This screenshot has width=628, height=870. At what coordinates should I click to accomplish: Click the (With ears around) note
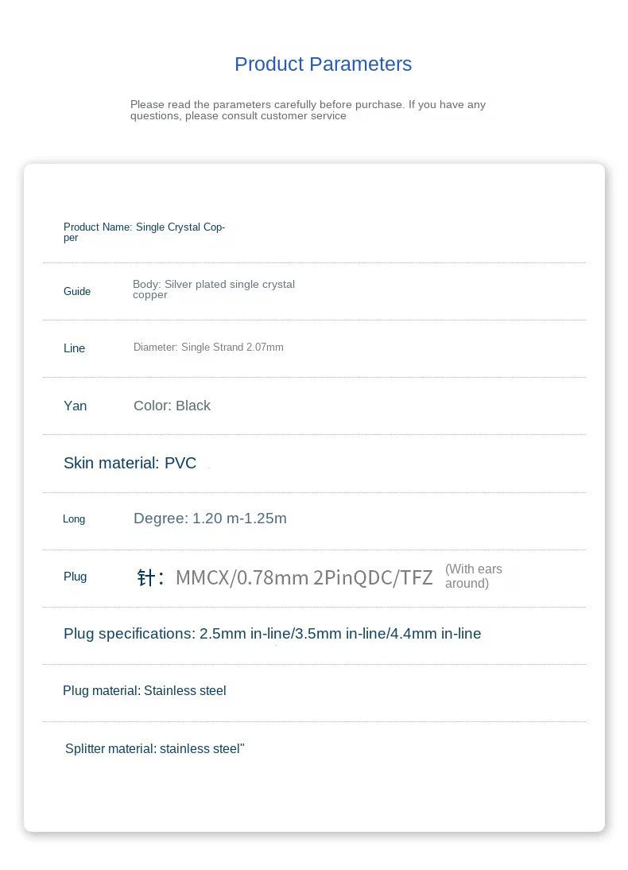473,577
